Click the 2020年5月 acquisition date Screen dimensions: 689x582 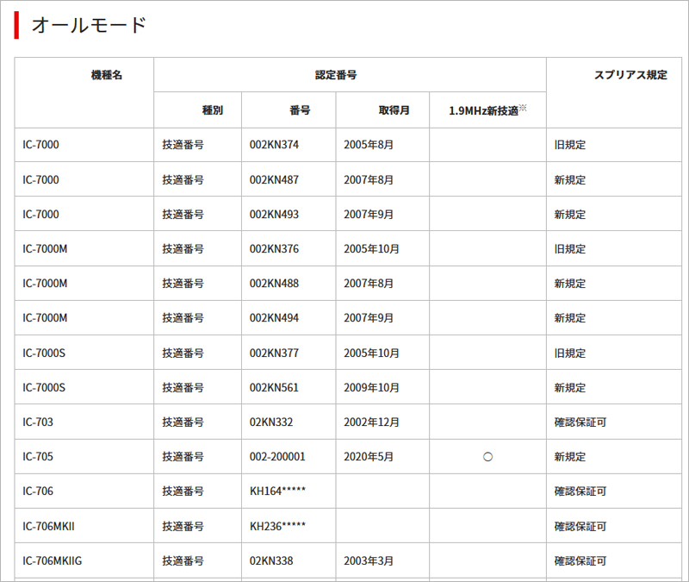[x=369, y=457]
